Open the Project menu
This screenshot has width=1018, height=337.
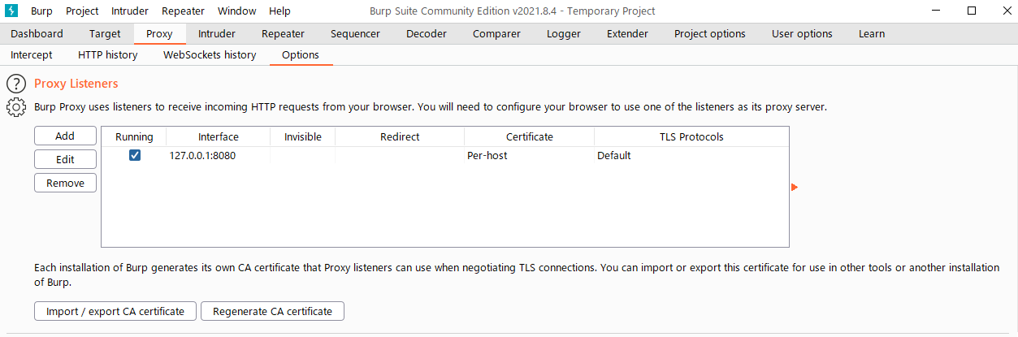coord(82,11)
